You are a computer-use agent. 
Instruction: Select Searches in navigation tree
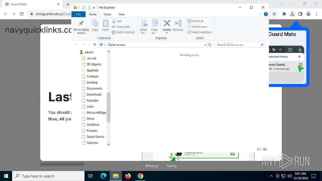click(x=93, y=143)
